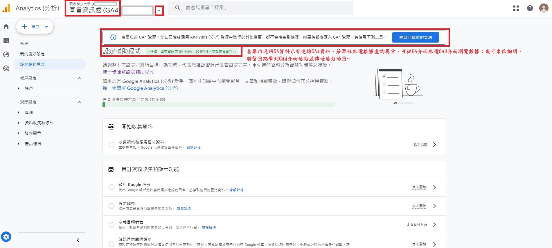Open 收集網站和應用程式資料 row arrow
Image resolution: width=552 pixels, height=248 pixels.
click(434, 145)
